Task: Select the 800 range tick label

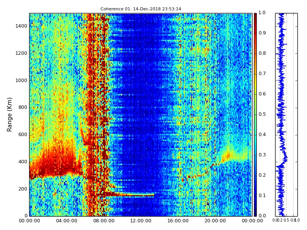Action: click(x=23, y=107)
